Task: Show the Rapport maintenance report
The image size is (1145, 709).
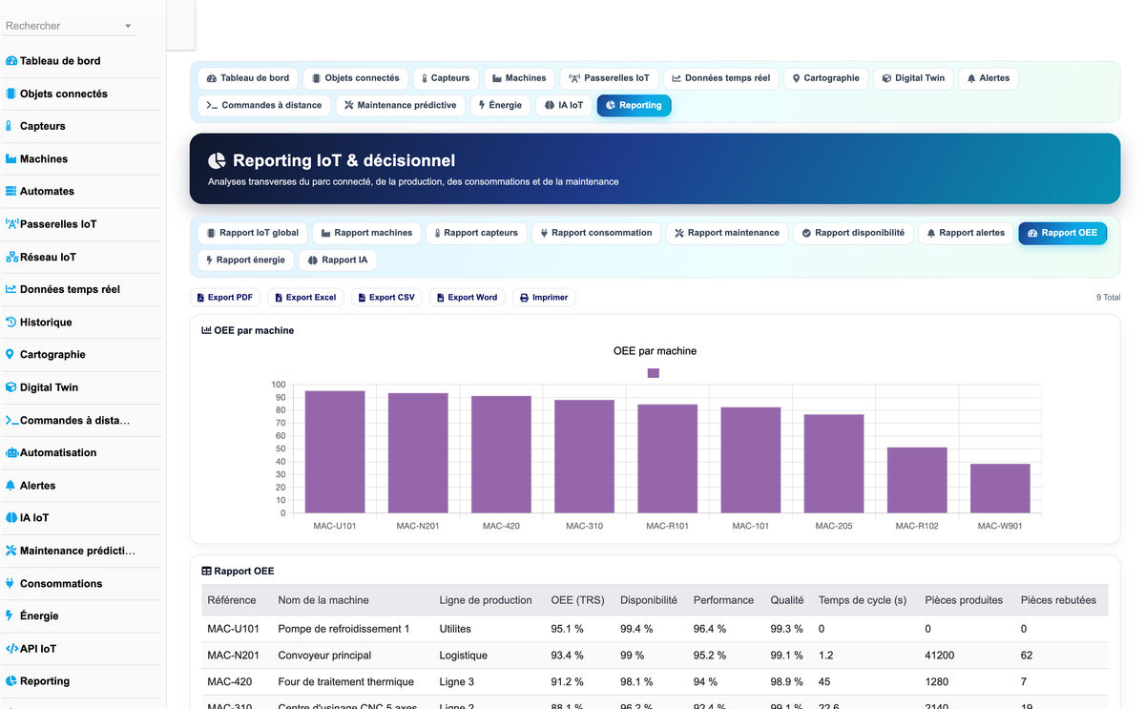Action: 726,233
